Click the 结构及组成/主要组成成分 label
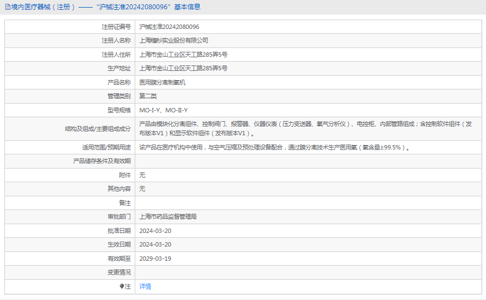The image size is (486, 300). click(x=98, y=129)
